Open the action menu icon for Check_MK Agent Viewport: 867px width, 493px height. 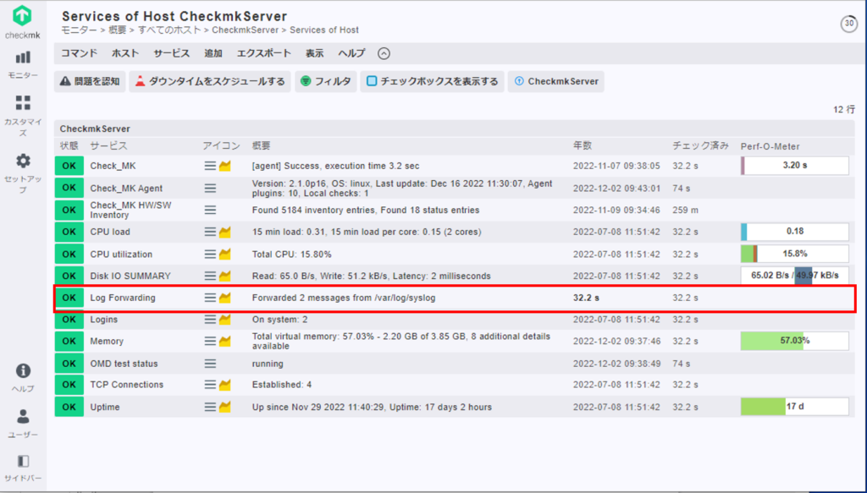coord(210,189)
